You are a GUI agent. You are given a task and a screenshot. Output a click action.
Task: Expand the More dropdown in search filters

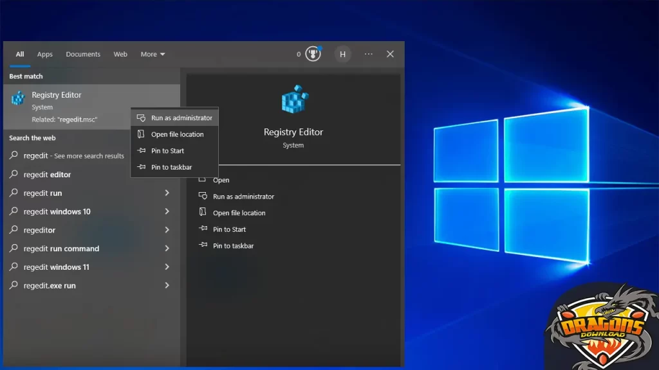coord(153,55)
